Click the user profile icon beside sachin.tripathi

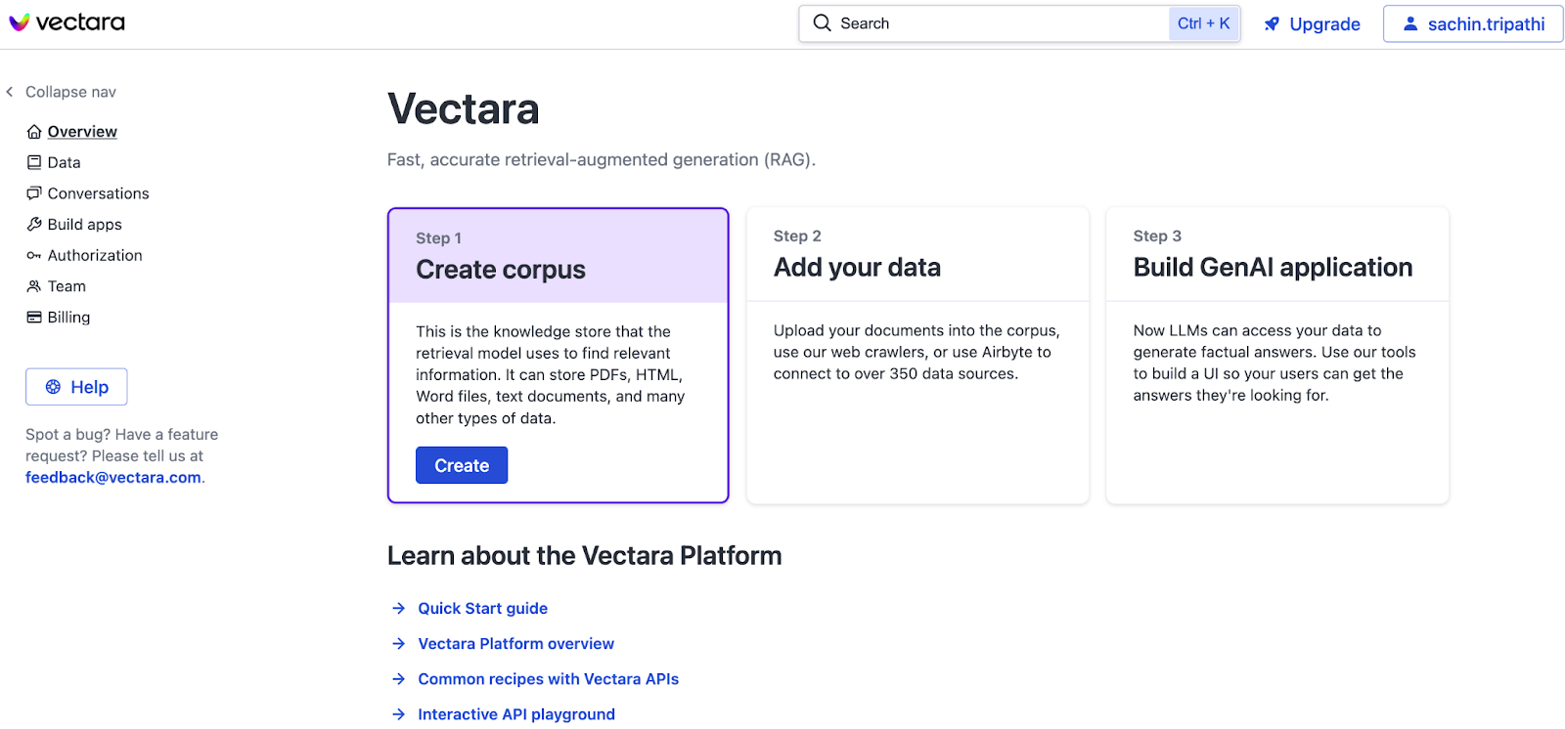coord(1410,23)
